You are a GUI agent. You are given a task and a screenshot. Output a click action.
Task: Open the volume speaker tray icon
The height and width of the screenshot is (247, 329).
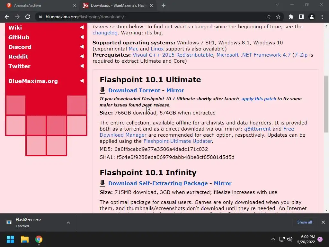point(290,239)
